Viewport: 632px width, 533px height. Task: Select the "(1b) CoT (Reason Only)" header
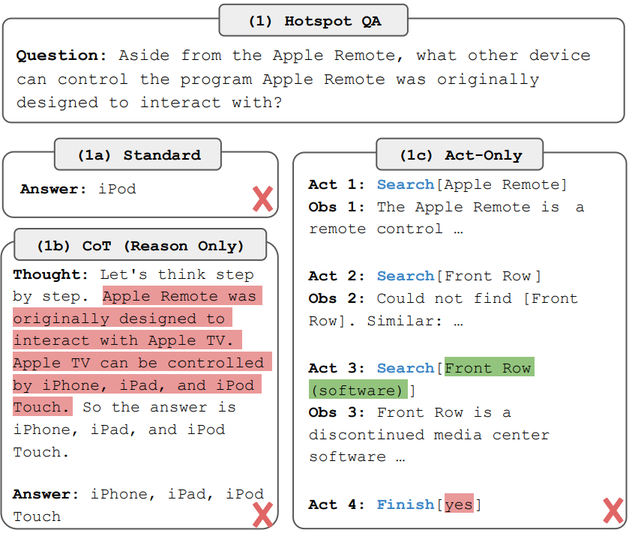(x=140, y=246)
